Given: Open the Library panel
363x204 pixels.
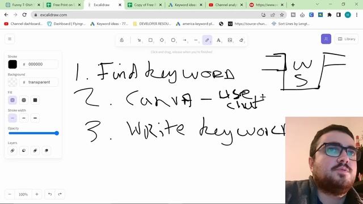Looking at the screenshot, I should [x=347, y=39].
